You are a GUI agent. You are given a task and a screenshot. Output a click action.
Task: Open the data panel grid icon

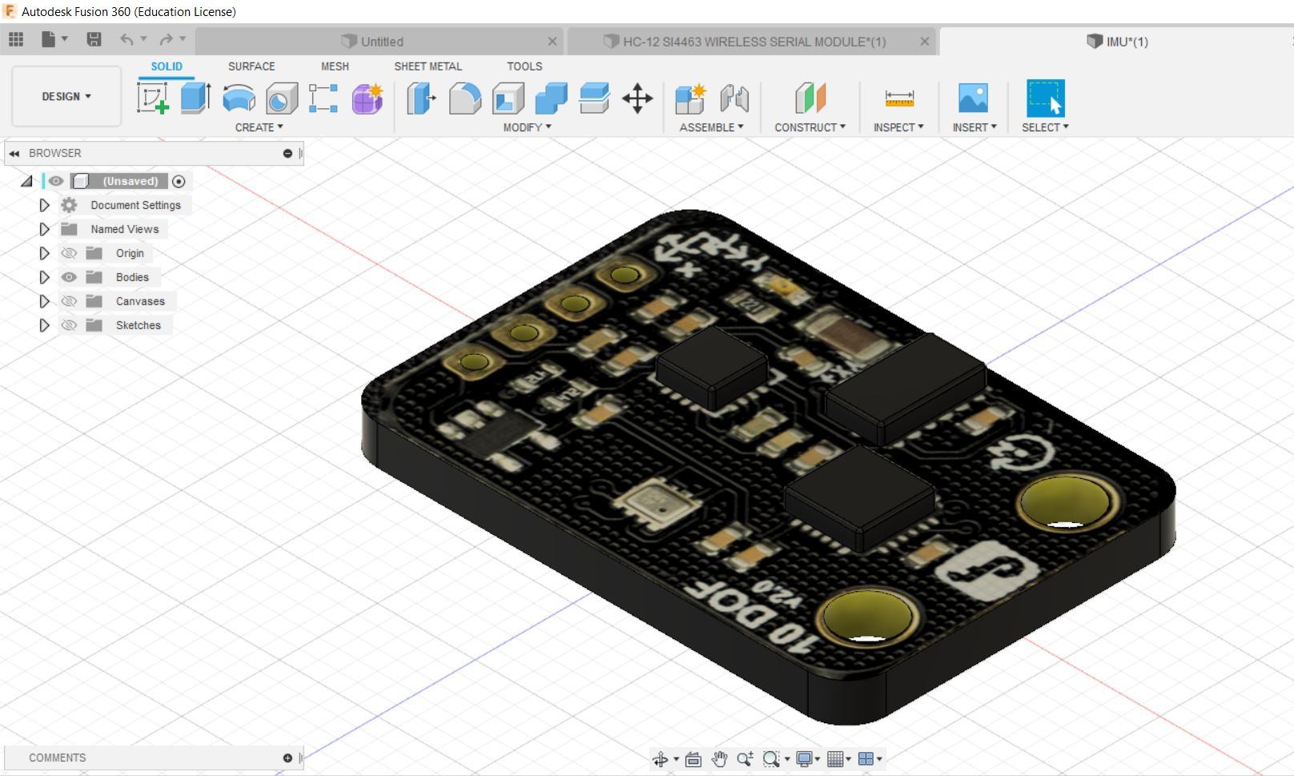pyautogui.click(x=16, y=39)
